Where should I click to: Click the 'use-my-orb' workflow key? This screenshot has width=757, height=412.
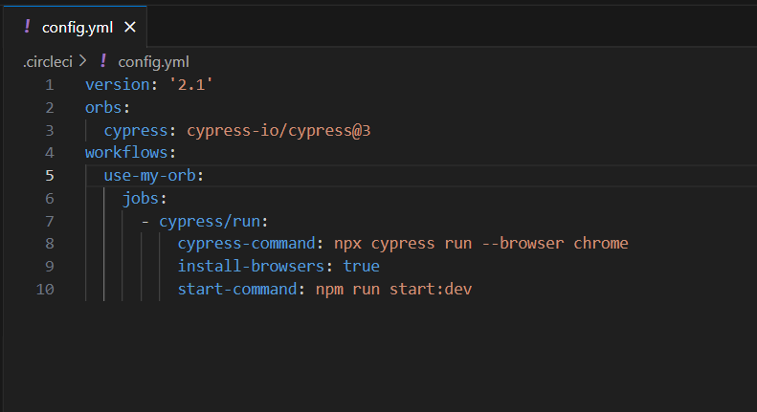[149, 176]
